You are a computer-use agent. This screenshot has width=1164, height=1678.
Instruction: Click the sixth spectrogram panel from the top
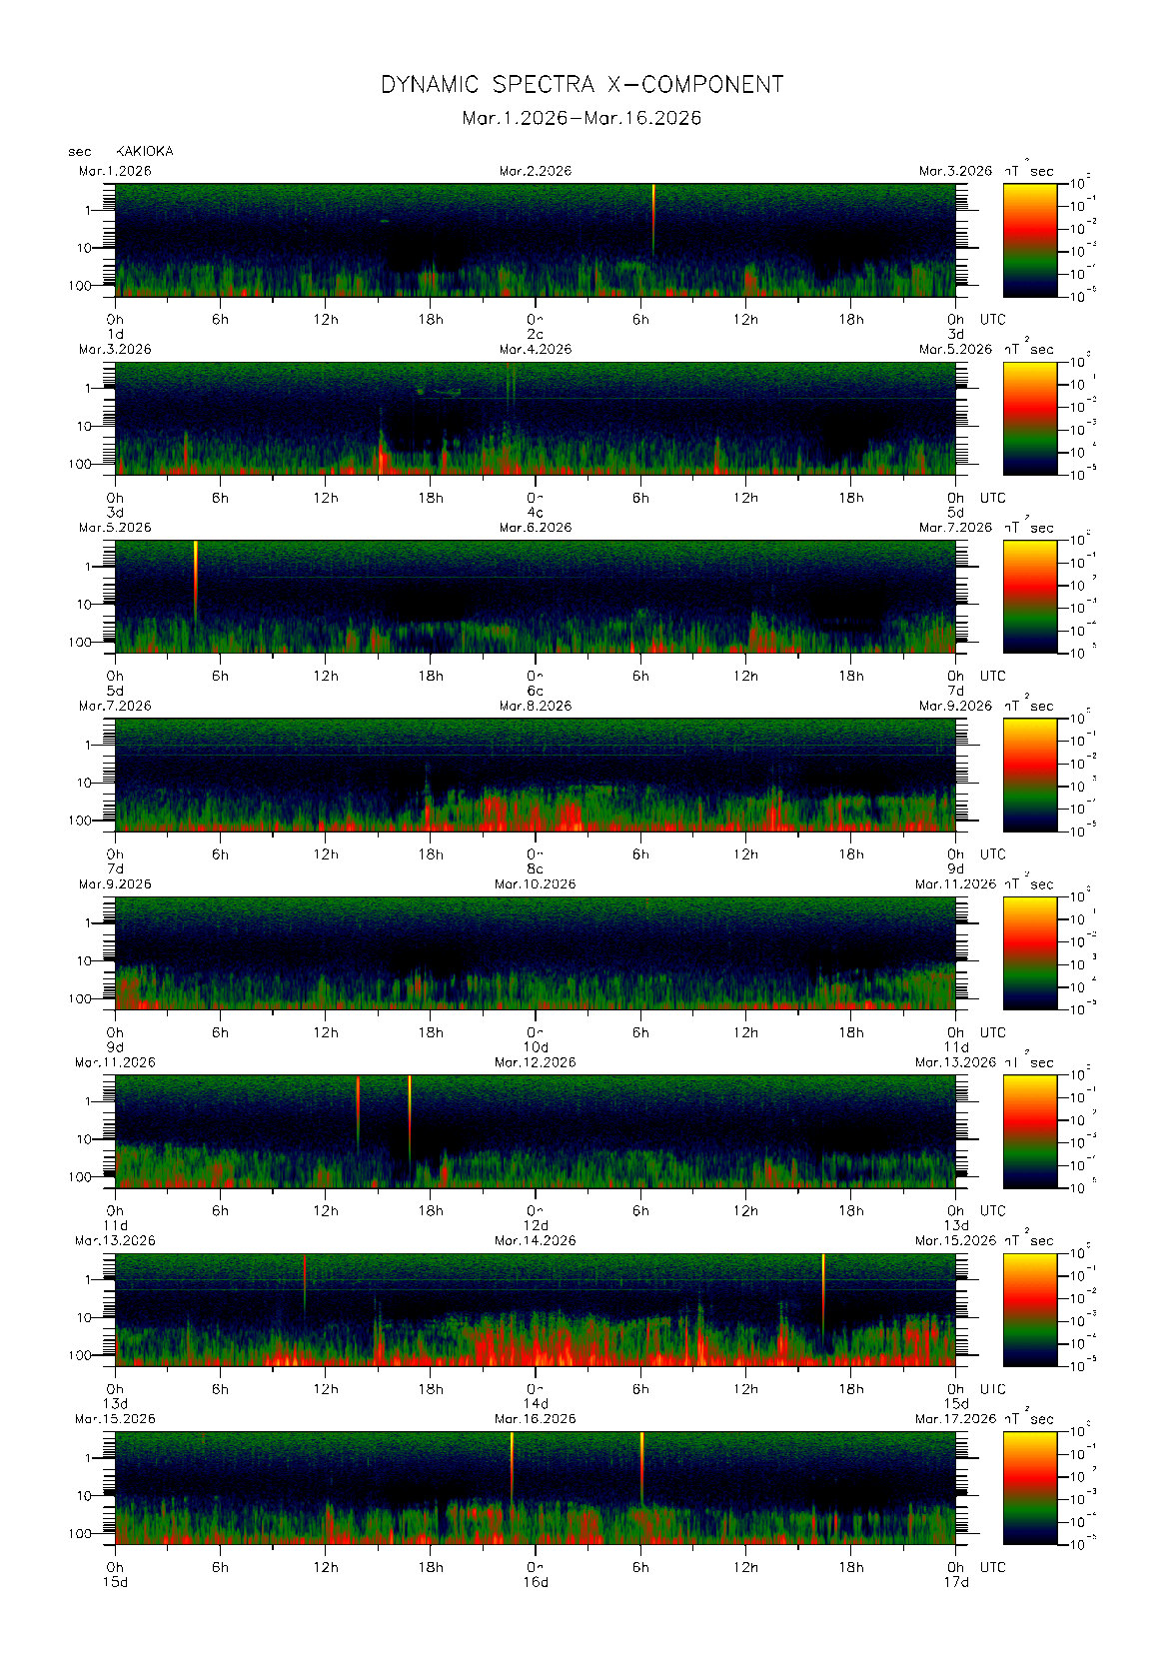coord(535,1131)
